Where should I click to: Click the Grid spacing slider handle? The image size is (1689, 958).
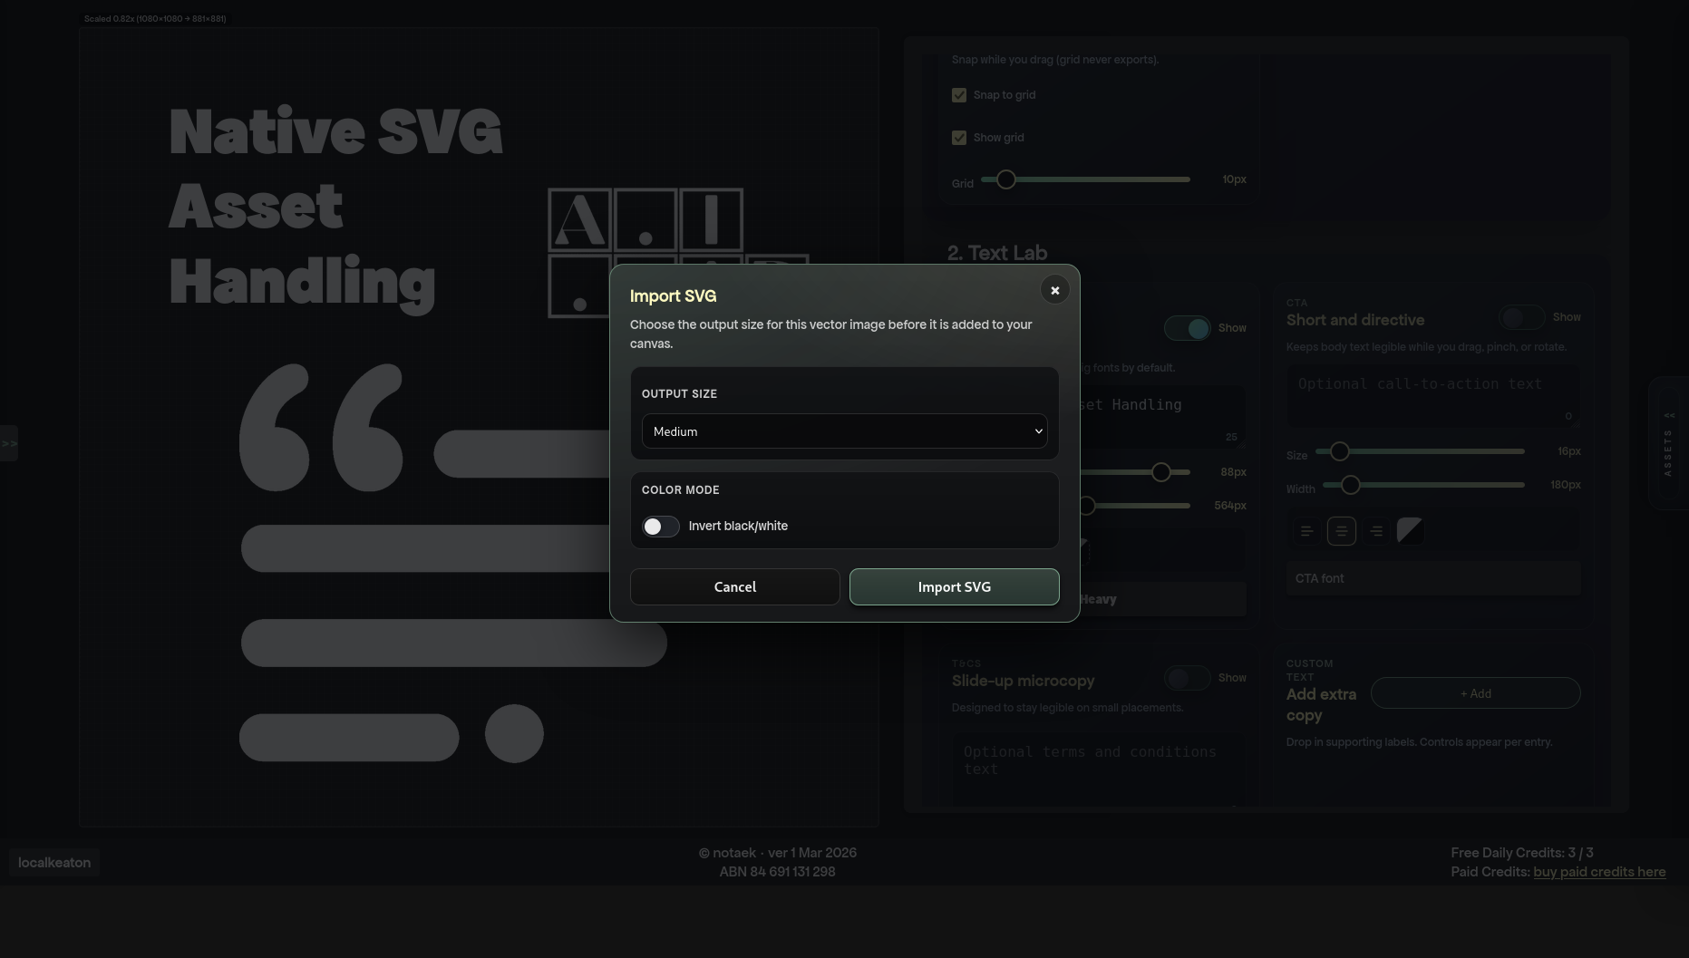pos(1005,179)
